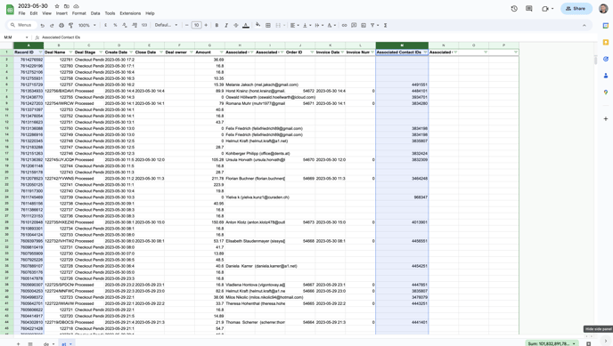Open the Name box dropdown arrow

point(27,37)
